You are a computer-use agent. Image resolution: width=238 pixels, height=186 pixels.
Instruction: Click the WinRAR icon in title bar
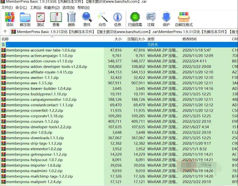pos(3,2)
